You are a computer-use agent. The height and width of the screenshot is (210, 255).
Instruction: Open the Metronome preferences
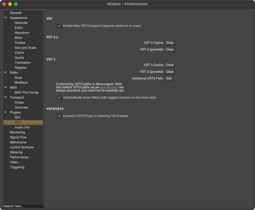tap(18, 142)
